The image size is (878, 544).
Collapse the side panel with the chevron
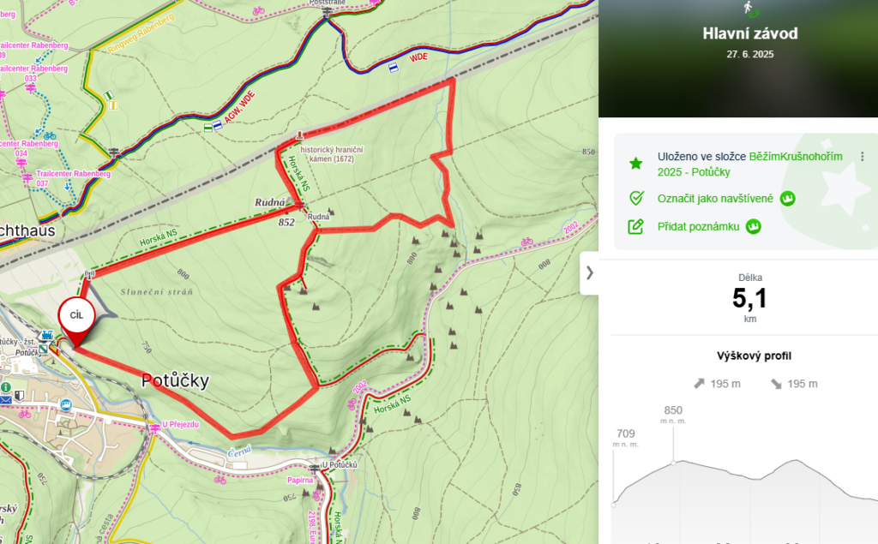tap(589, 272)
